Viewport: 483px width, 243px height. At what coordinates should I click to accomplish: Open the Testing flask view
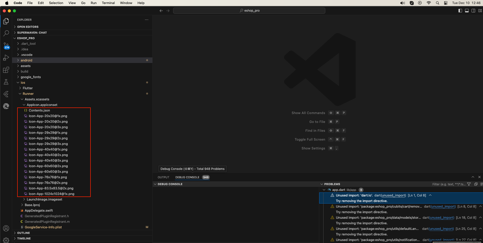click(x=6, y=82)
